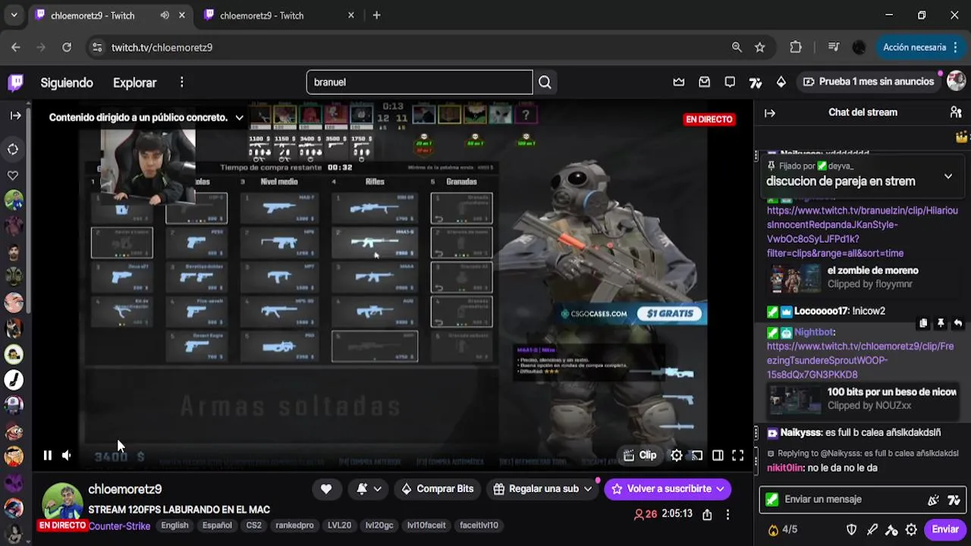Click Prueba 1 mes sin anuncios
The height and width of the screenshot is (546, 971).
pyautogui.click(x=868, y=82)
